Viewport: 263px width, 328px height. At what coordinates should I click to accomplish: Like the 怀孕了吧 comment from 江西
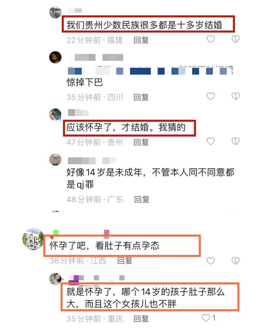[211, 261]
